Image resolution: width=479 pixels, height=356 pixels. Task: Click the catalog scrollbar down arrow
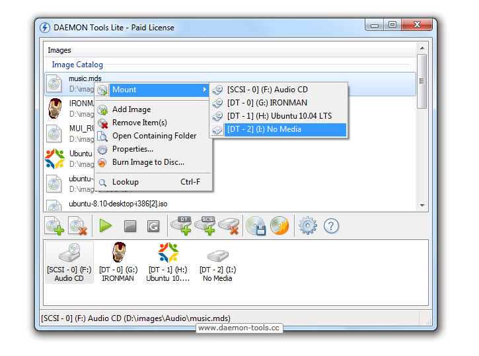coord(422,206)
